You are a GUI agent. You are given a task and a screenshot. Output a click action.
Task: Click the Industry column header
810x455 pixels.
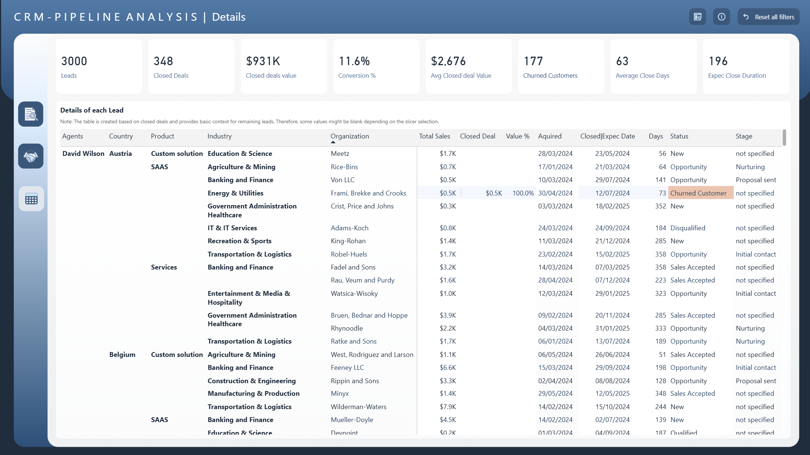pos(219,136)
